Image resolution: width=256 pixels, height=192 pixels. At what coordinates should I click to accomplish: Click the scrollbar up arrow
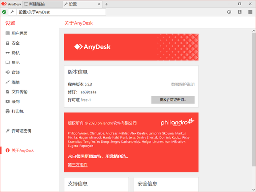tap(254, 31)
